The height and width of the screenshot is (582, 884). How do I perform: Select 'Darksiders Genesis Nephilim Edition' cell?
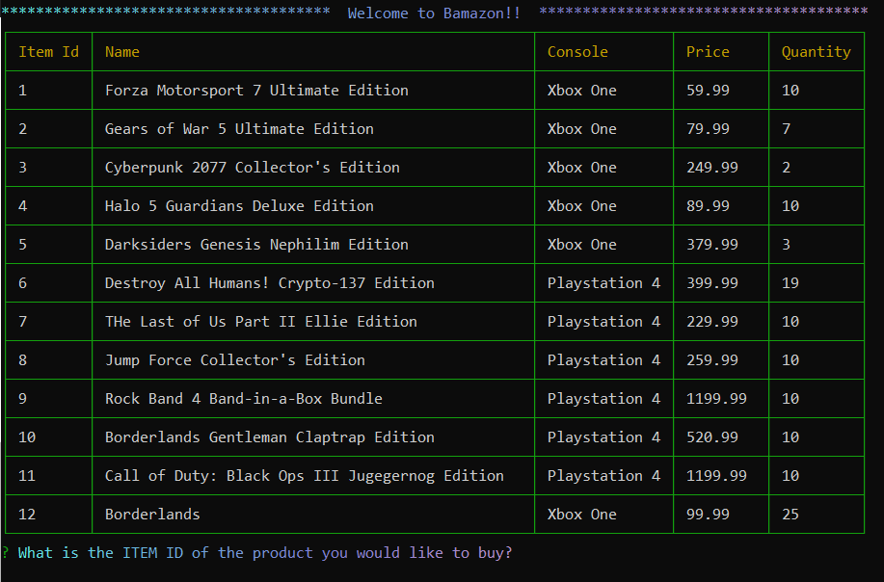(x=256, y=245)
